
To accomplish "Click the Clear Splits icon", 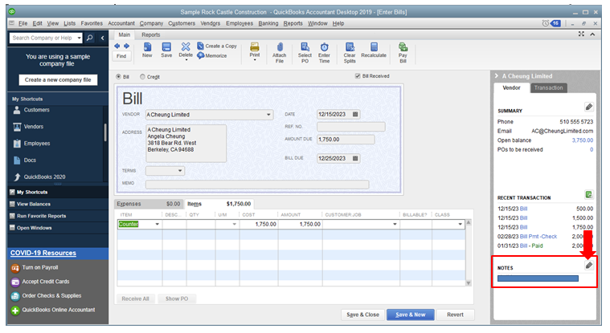I will coord(350,51).
